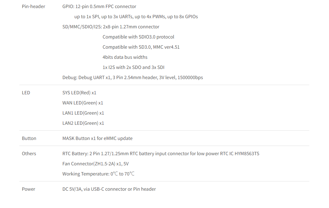Click the SPI, UARTs, PWMs, GPIOs line
The width and height of the screenshot is (329, 208).
(136, 16)
